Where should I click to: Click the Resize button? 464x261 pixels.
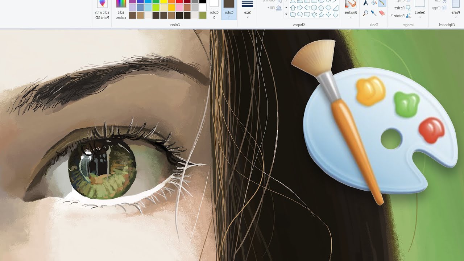pos(402,8)
